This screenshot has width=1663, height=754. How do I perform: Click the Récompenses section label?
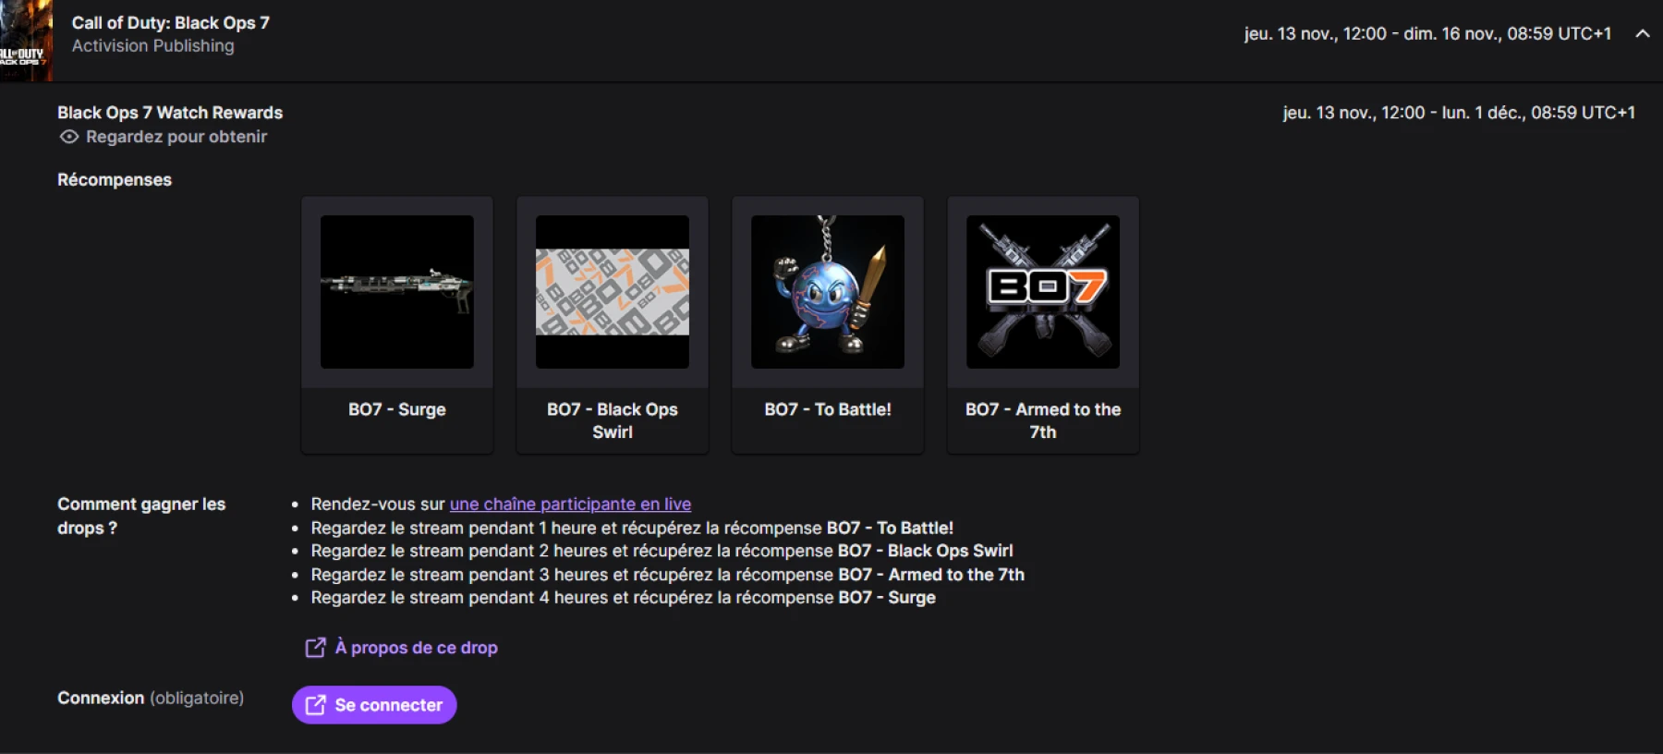[115, 180]
